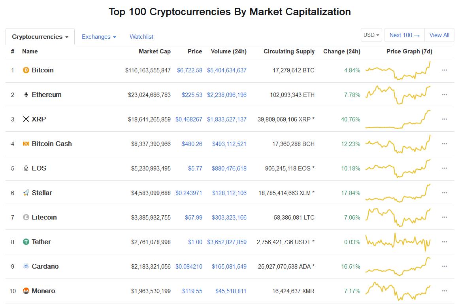The height and width of the screenshot is (305, 458).
Task: Expand the Exchanges dropdown menu
Action: tap(99, 37)
